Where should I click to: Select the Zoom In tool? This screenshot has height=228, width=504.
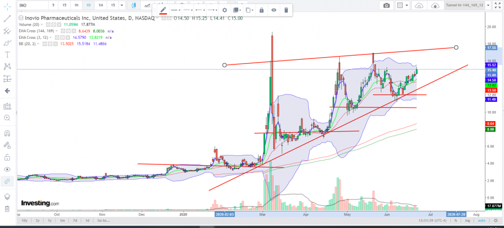point(7,118)
